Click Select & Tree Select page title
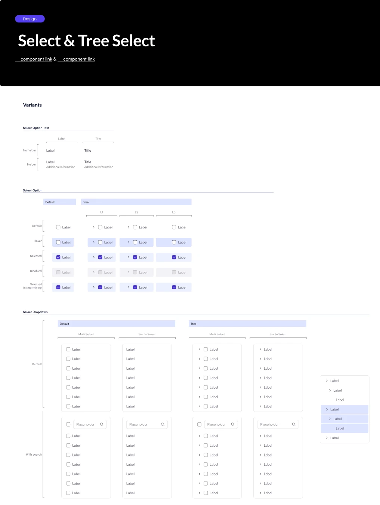The height and width of the screenshot is (505, 380). 86,41
